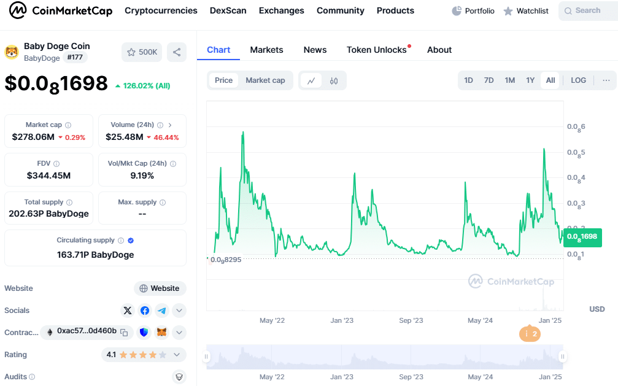
Task: Open the X (Twitter) social link
Action: click(127, 311)
